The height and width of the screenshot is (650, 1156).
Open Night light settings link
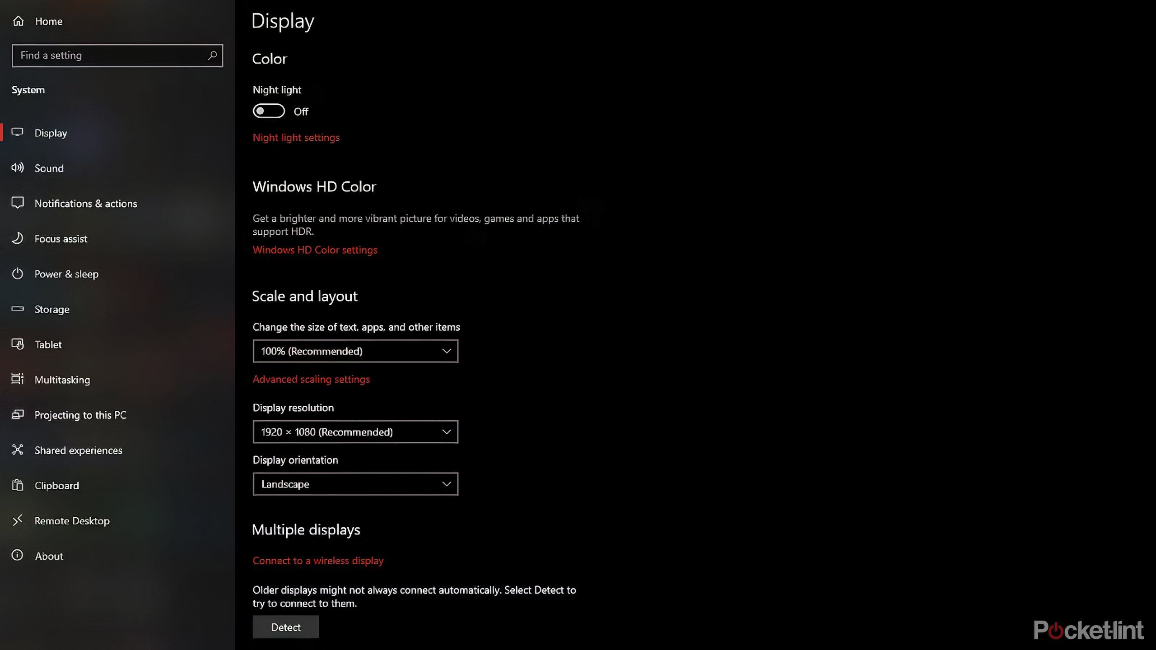tap(295, 136)
